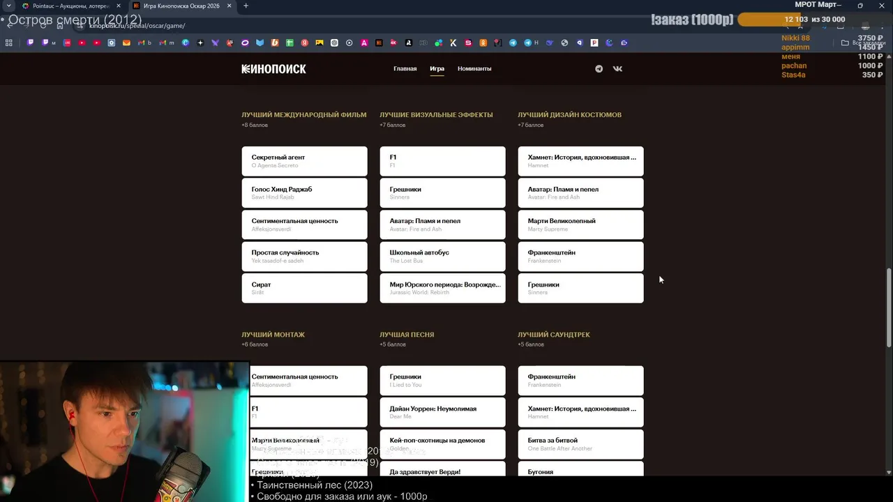This screenshot has width=893, height=502.
Task: Pick Простая случайность nominee
Action: point(304,257)
